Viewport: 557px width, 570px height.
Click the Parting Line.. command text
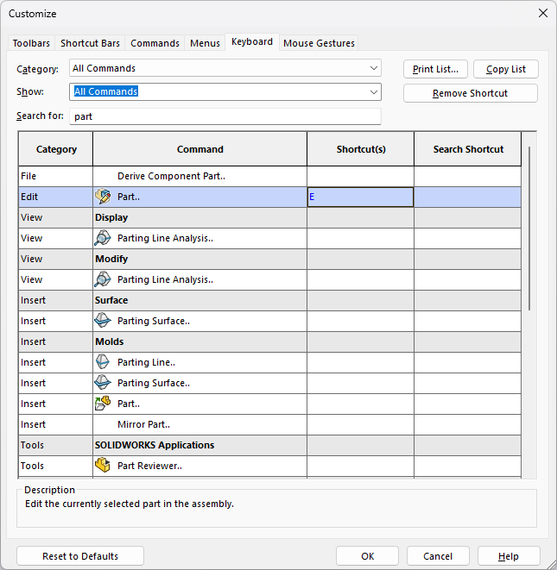(x=146, y=362)
